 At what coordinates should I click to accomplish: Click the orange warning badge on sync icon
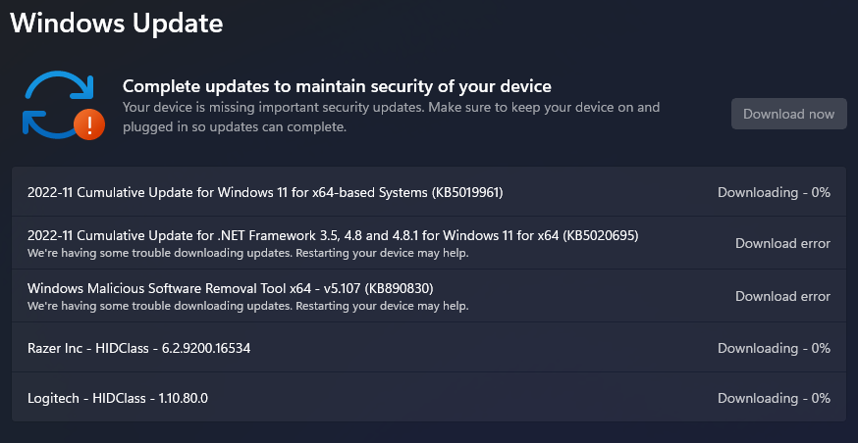coord(89,124)
